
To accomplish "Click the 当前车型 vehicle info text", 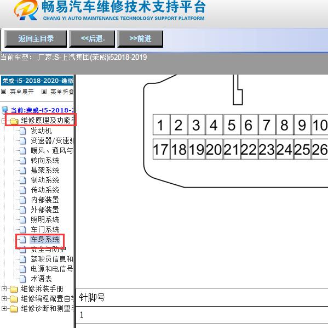I will click(x=73, y=57).
